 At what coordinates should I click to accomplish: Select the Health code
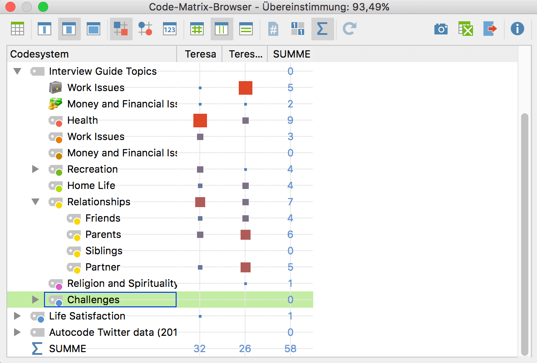point(83,120)
